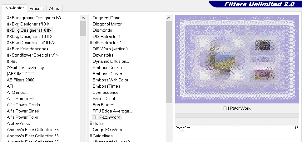Select &<Bkg Kaleidoscope> category
The image size is (302, 142).
pyautogui.click(x=27, y=49)
